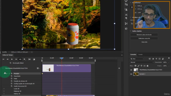
Task: Filter layers by adjustment layers icon
Action: tap(153, 59)
